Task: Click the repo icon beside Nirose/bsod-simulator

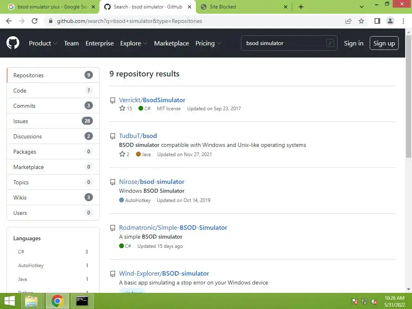Action: pos(113,182)
